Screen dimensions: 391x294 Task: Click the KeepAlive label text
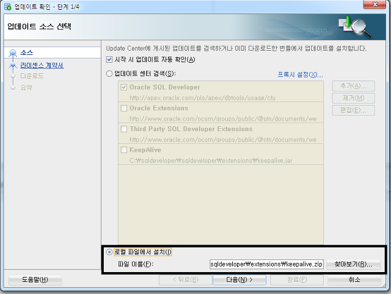coord(145,150)
